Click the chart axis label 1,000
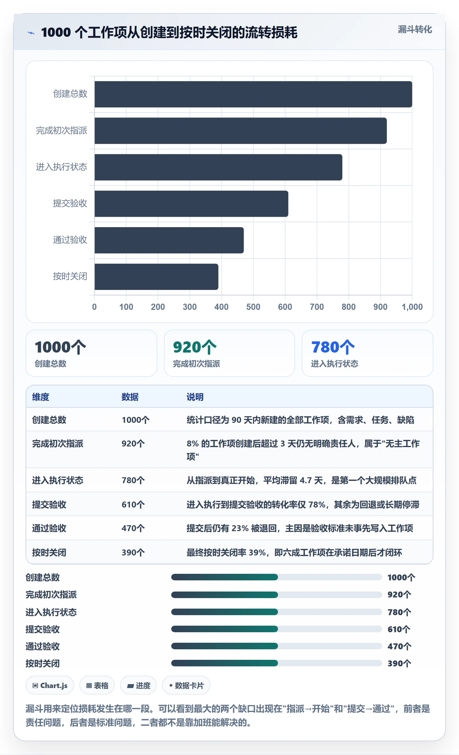This screenshot has height=755, width=459. (x=412, y=307)
